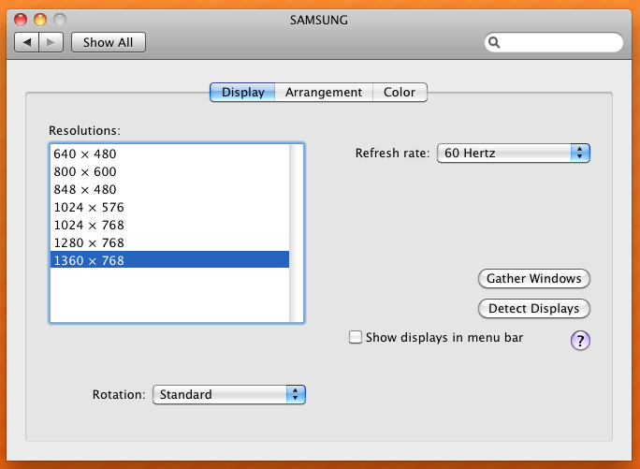This screenshot has width=640, height=469.
Task: Open the Color tab
Action: [x=400, y=93]
